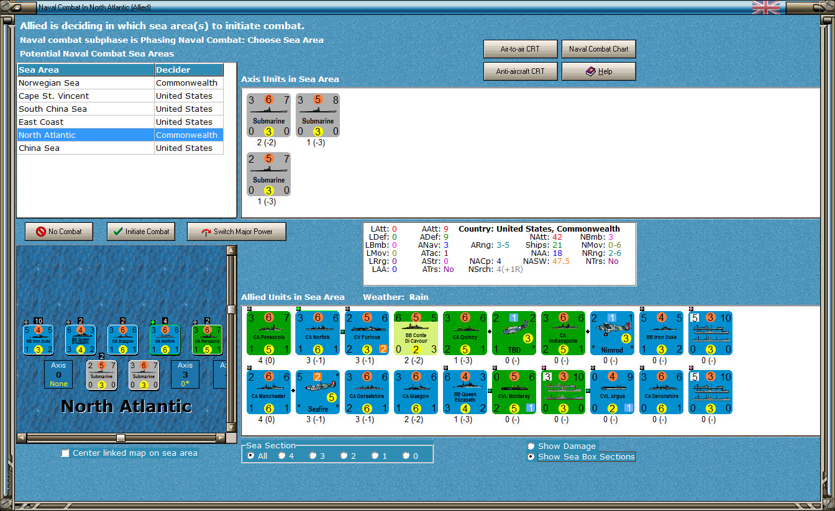Select China Sea row
Viewport: 835px width, 511px height.
(x=120, y=148)
